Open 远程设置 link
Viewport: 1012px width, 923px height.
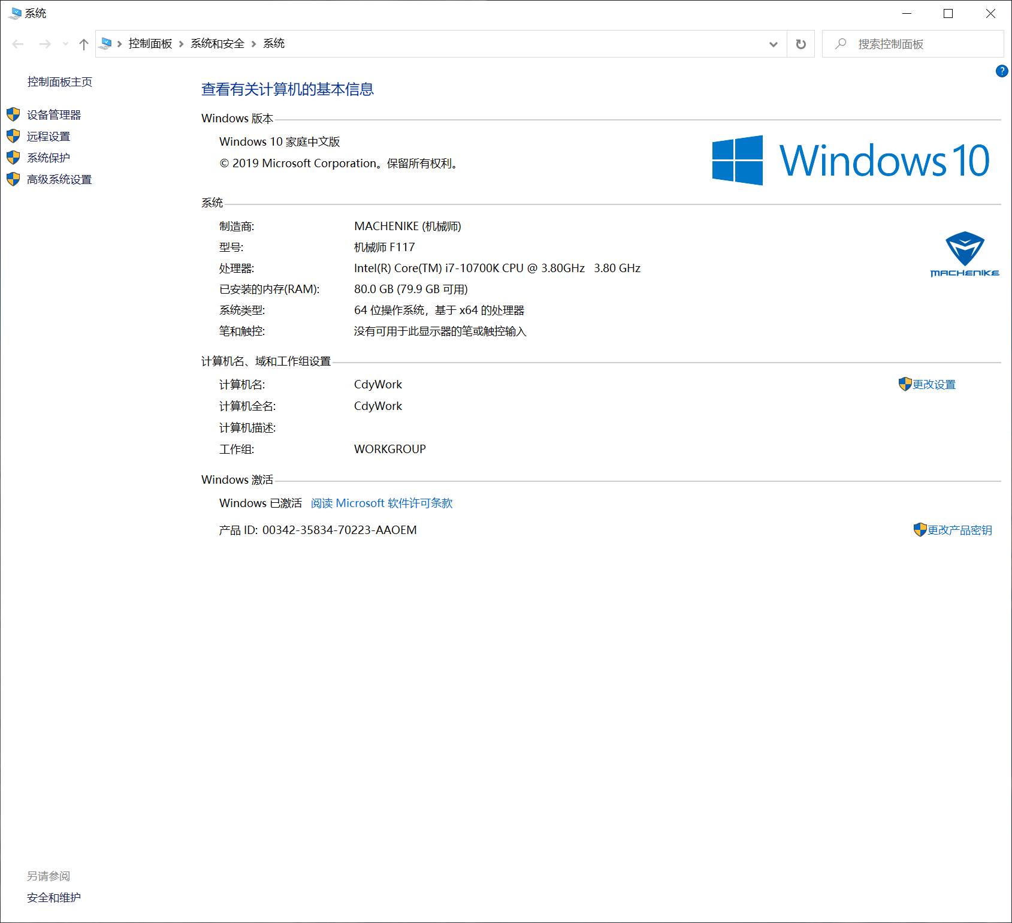49,137
